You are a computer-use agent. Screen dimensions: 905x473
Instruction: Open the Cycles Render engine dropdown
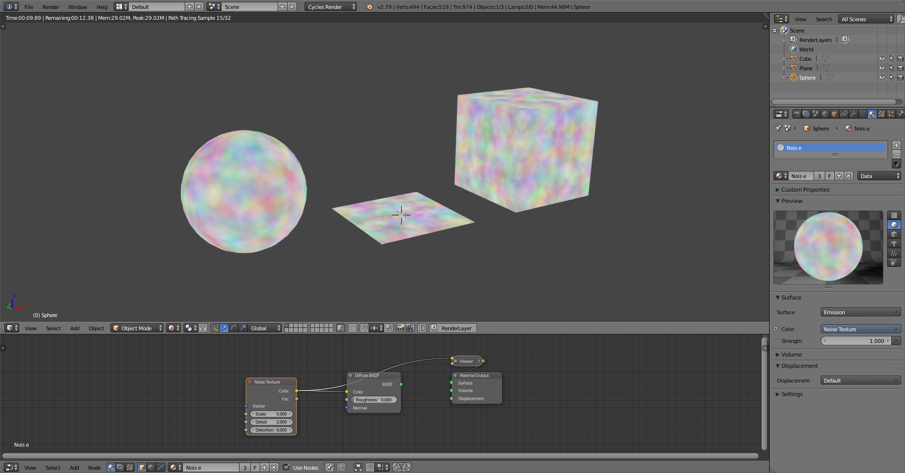pyautogui.click(x=330, y=7)
